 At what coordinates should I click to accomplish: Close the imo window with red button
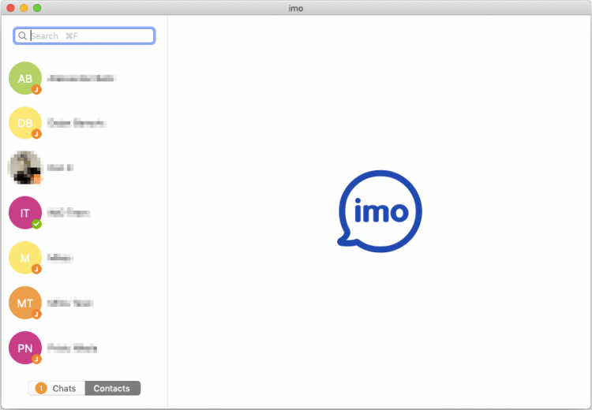(10, 8)
